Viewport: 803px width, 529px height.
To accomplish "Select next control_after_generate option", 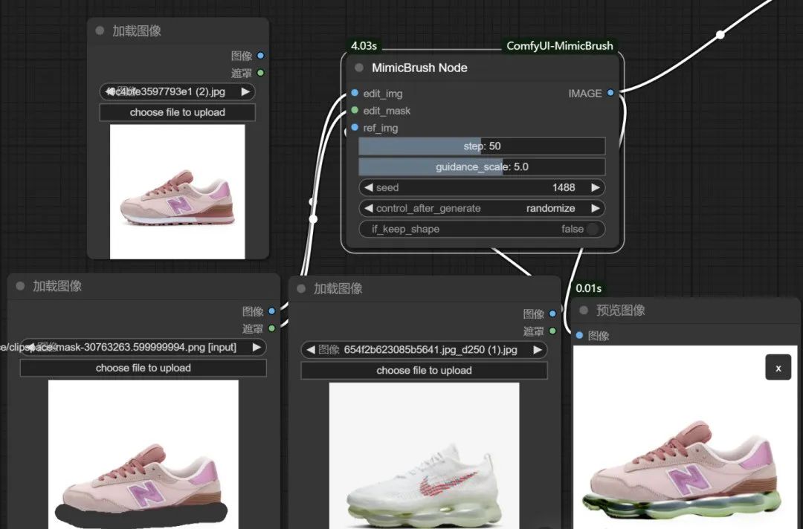I will (x=595, y=208).
